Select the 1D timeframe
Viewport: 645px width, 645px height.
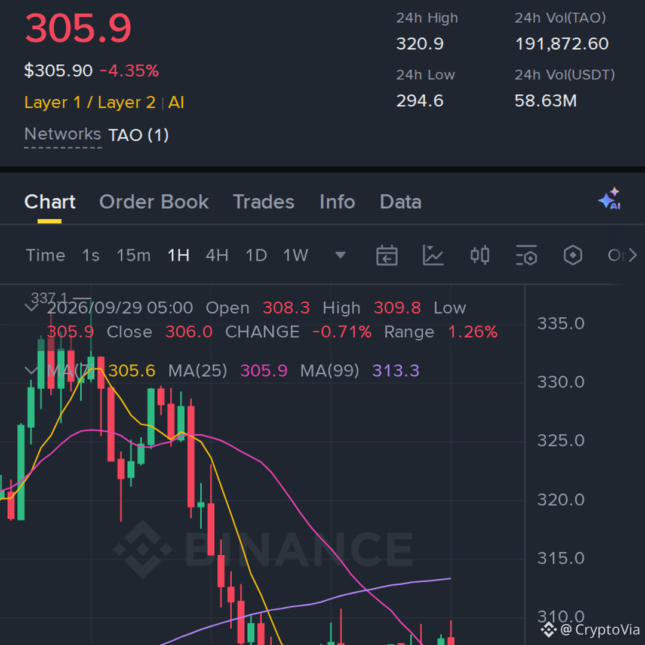(x=256, y=256)
